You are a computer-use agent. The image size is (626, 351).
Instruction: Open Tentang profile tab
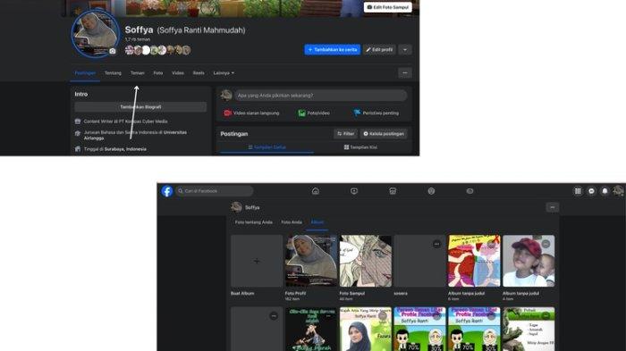coord(113,73)
